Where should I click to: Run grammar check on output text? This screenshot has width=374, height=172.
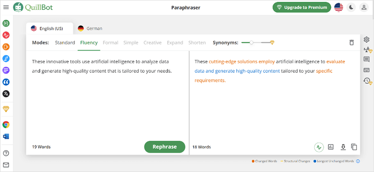click(x=318, y=147)
